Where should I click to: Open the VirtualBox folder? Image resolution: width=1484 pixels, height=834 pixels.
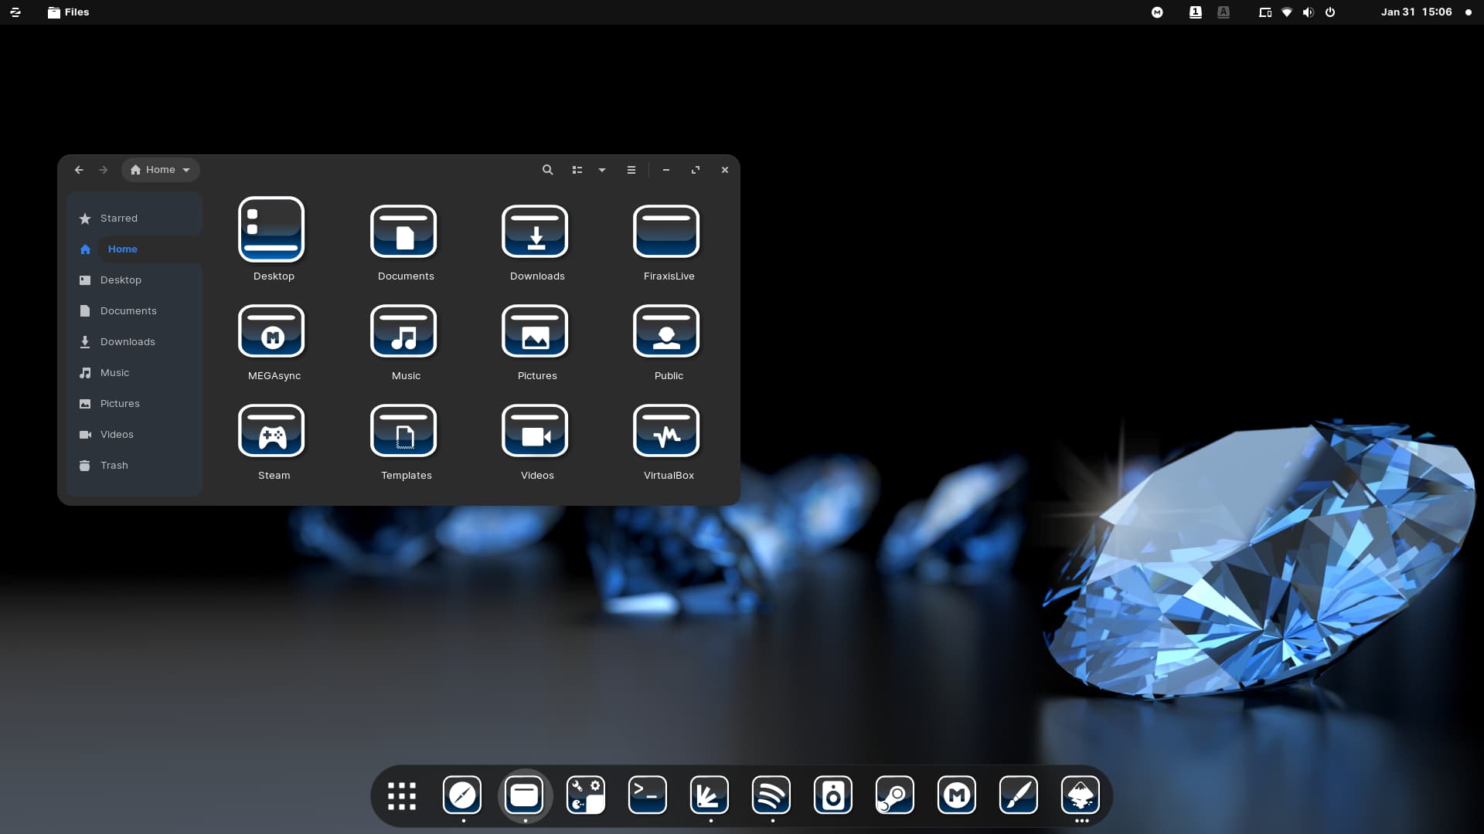(x=666, y=430)
